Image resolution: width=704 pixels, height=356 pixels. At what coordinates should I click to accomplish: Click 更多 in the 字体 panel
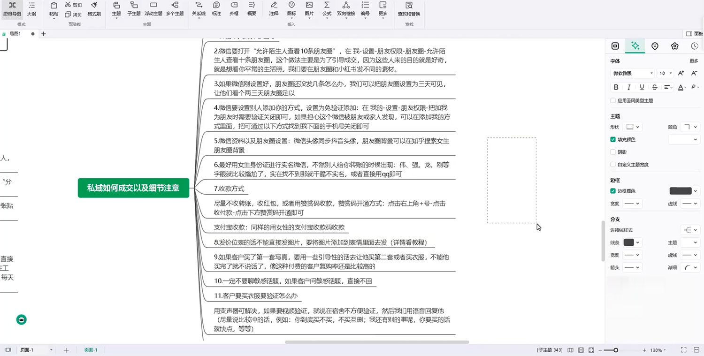(694, 61)
